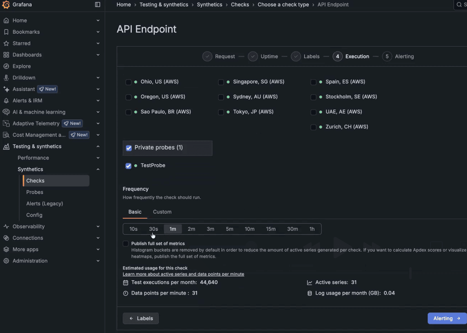
Task: Click the Grafana logo icon
Action: click(5, 4)
